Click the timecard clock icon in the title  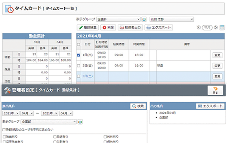pyautogui.click(x=9, y=9)
